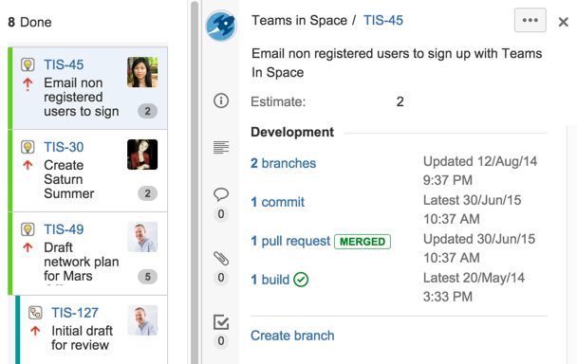
Task: Click the assignee avatar on TIS-30 card
Action: (x=142, y=155)
